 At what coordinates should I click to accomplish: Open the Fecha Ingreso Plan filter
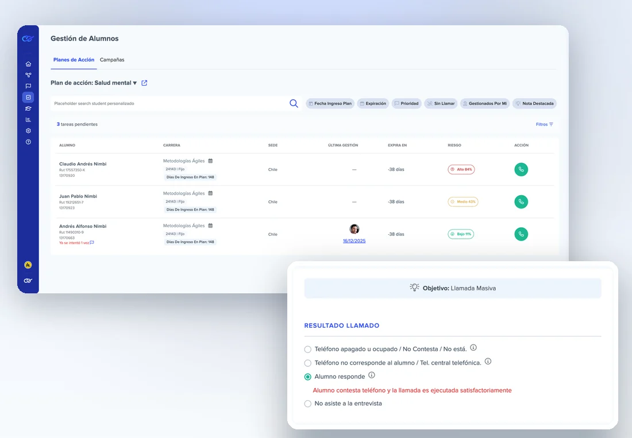click(330, 103)
